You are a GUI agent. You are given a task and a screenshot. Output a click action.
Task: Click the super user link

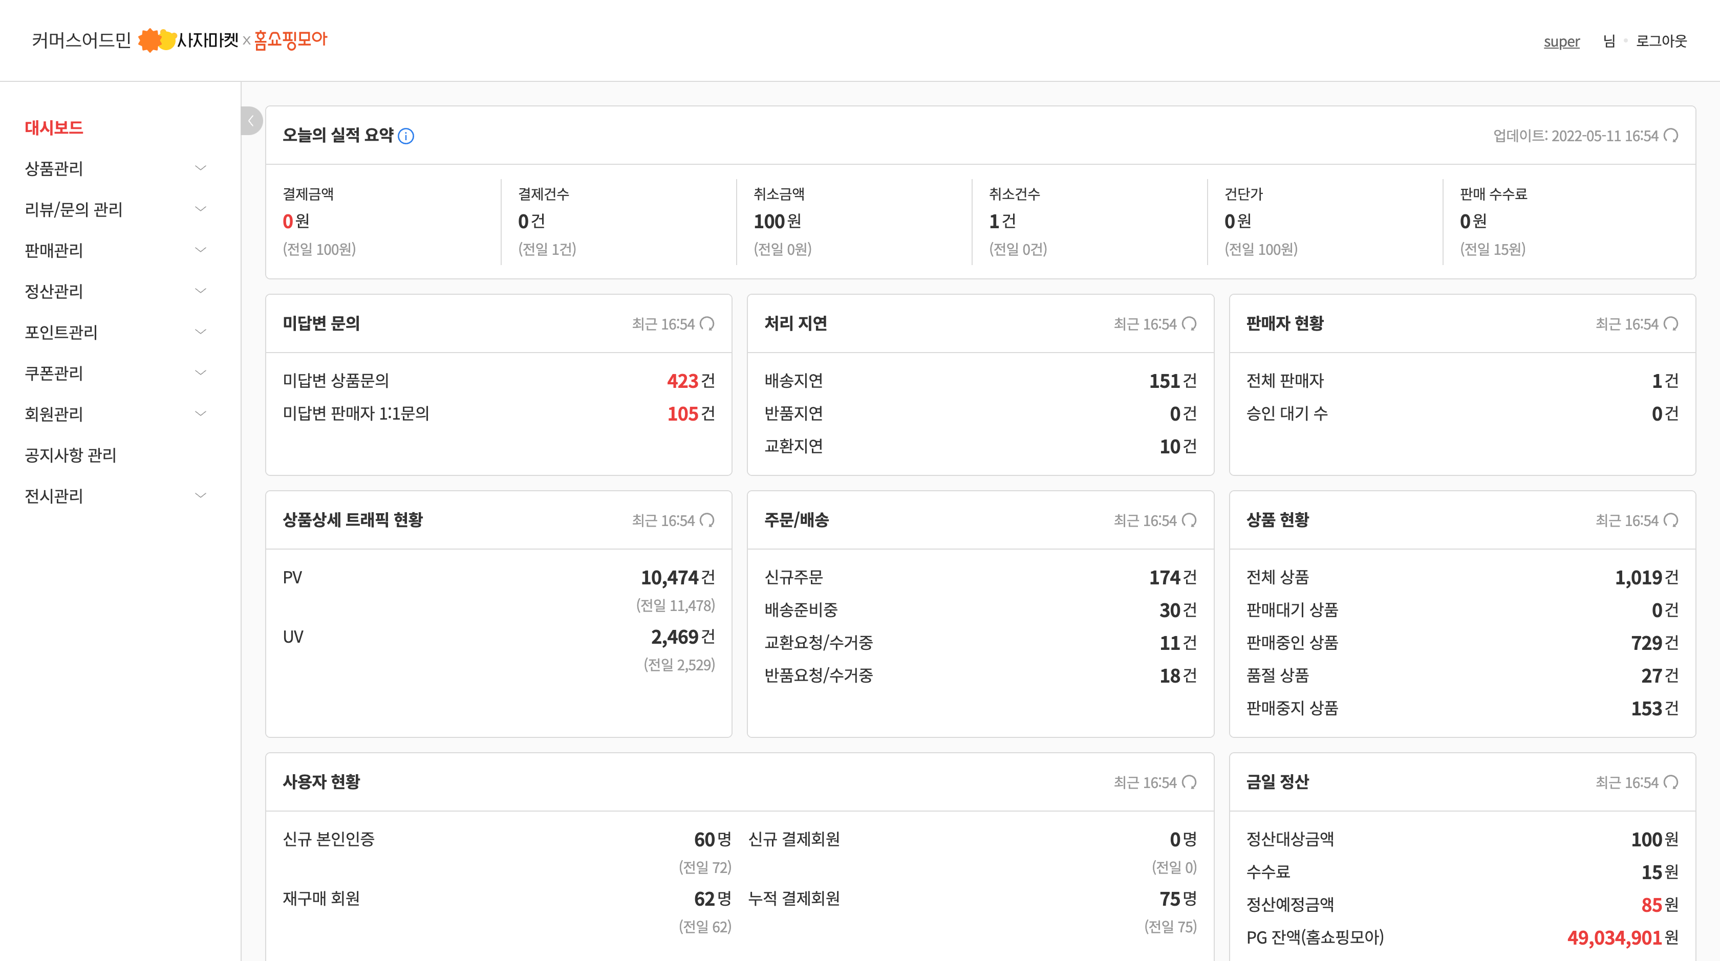(1562, 41)
